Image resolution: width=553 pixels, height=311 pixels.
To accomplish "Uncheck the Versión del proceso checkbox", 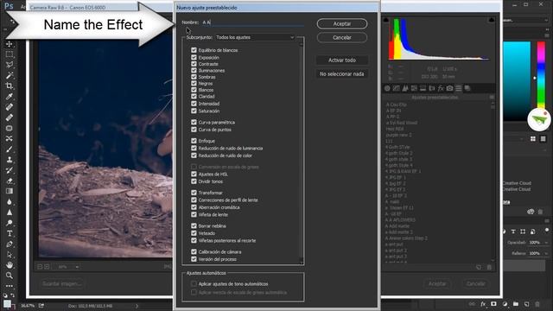I will (x=194, y=259).
